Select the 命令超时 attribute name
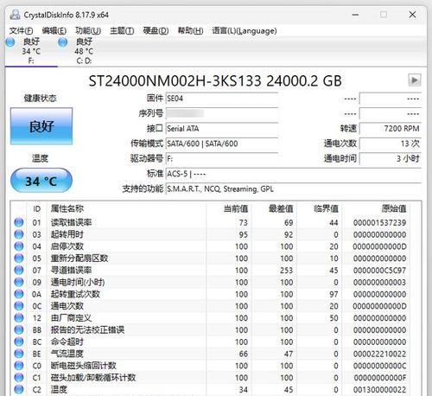The image size is (432, 396). pyautogui.click(x=67, y=342)
